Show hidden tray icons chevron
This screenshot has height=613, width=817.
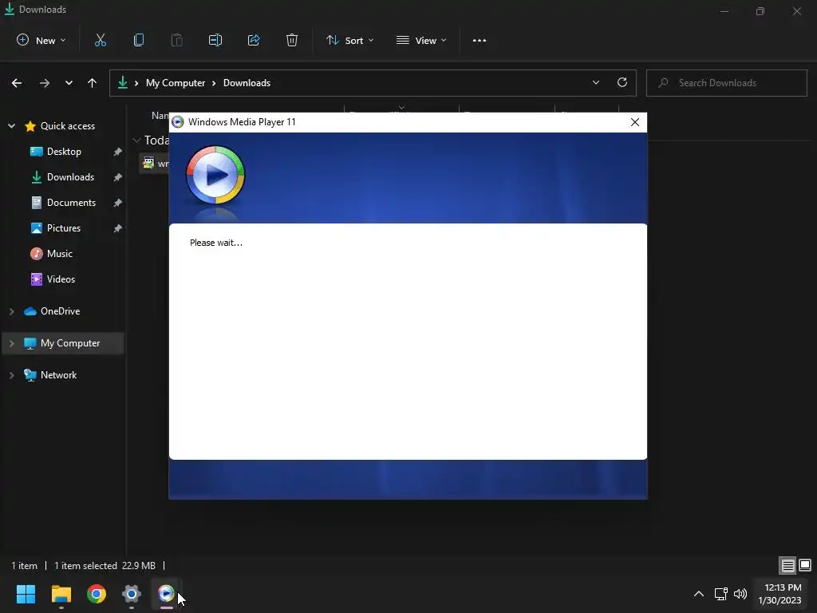(x=699, y=594)
